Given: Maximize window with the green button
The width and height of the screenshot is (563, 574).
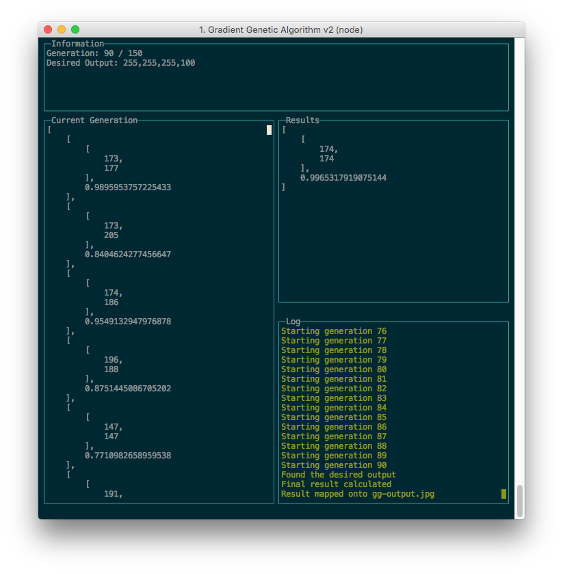Looking at the screenshot, I should pyautogui.click(x=75, y=29).
